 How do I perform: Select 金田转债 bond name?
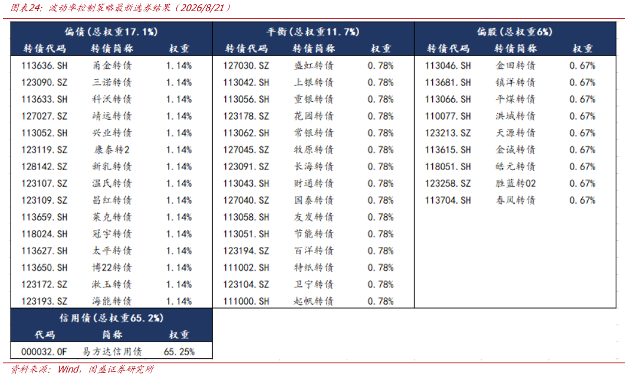516,65
